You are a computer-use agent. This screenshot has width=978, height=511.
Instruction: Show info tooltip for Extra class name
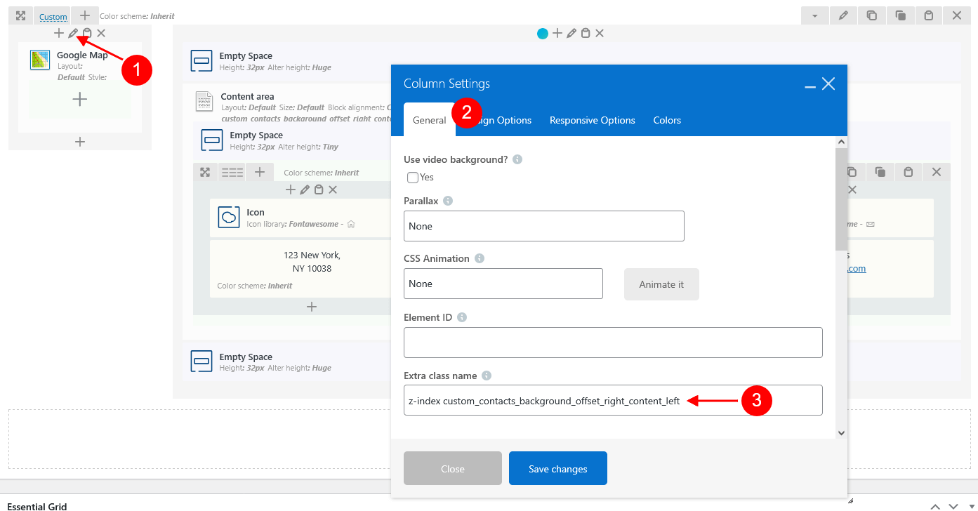(487, 376)
